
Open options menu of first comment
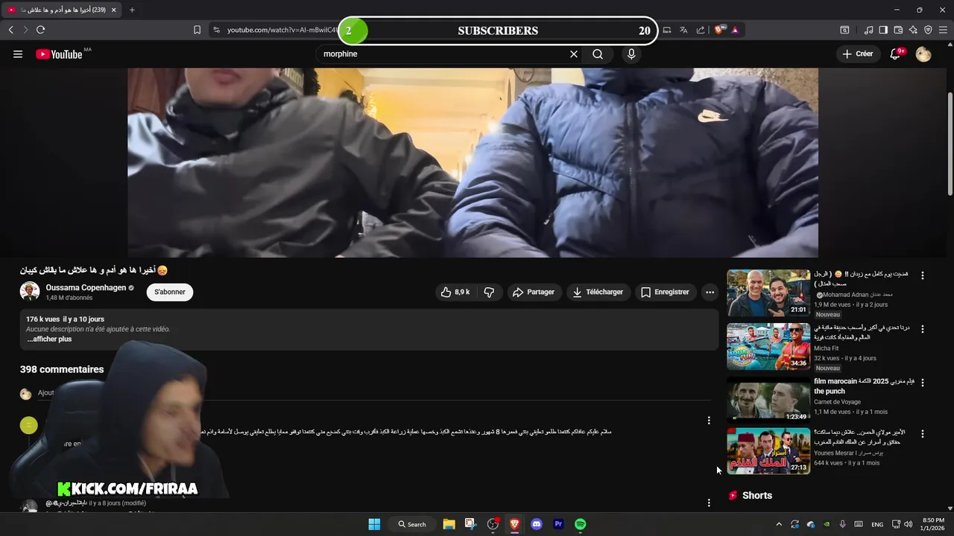(x=709, y=421)
